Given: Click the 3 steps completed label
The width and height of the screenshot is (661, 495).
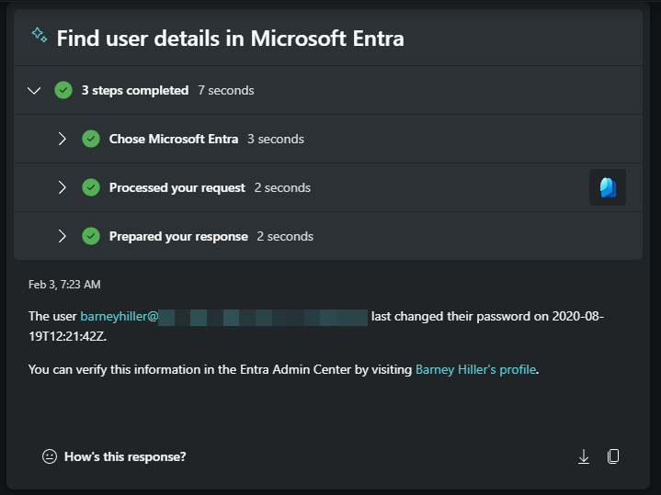Looking at the screenshot, I should coord(135,90).
